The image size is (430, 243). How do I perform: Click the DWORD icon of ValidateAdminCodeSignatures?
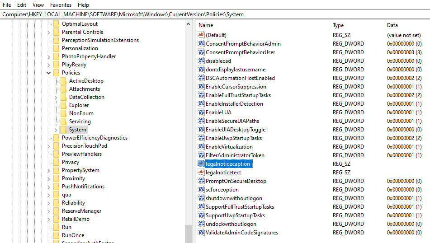click(x=201, y=232)
